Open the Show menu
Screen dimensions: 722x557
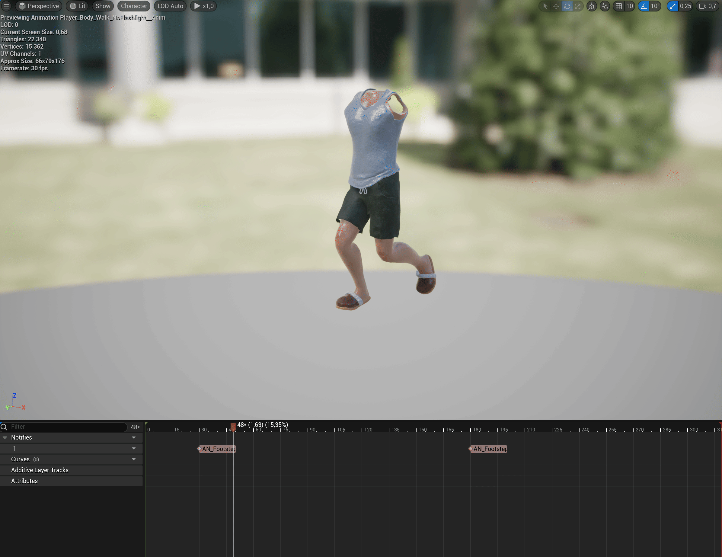103,6
